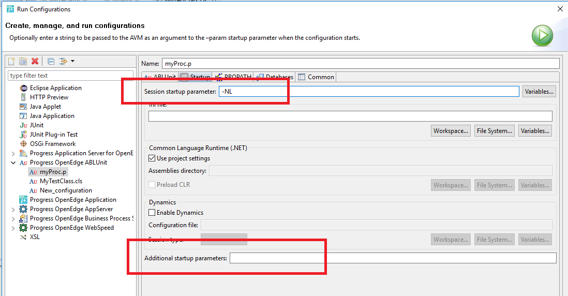Enable the Dynamics checkbox
The width and height of the screenshot is (568, 296).
coord(152,213)
